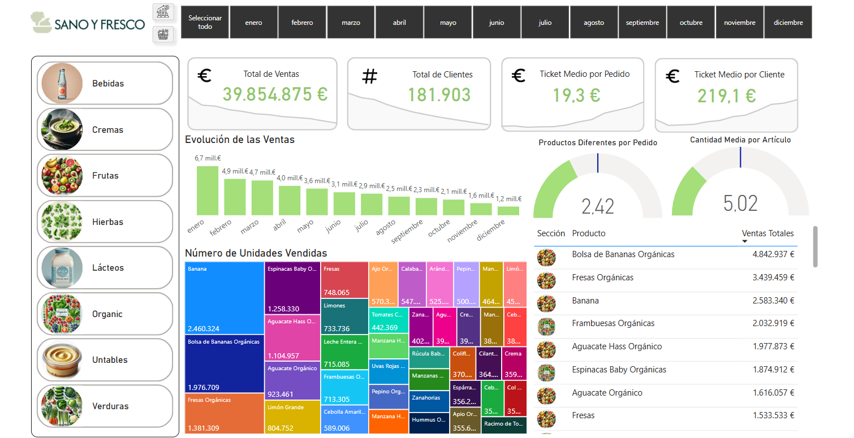The image size is (854, 438).
Task: Toggle the Seleccionar todo month slicer
Action: [x=205, y=23]
